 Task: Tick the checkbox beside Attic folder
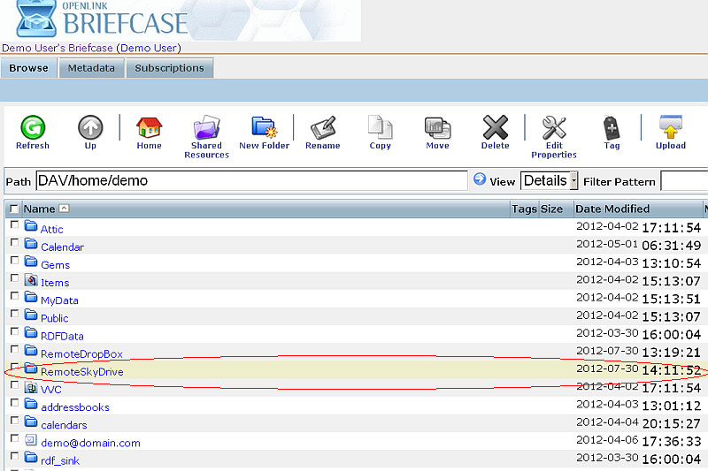pyautogui.click(x=14, y=226)
